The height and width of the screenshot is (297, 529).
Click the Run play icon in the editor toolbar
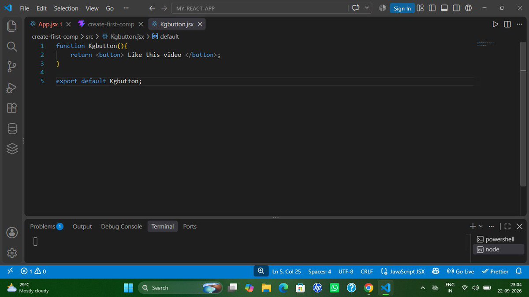pos(495,24)
